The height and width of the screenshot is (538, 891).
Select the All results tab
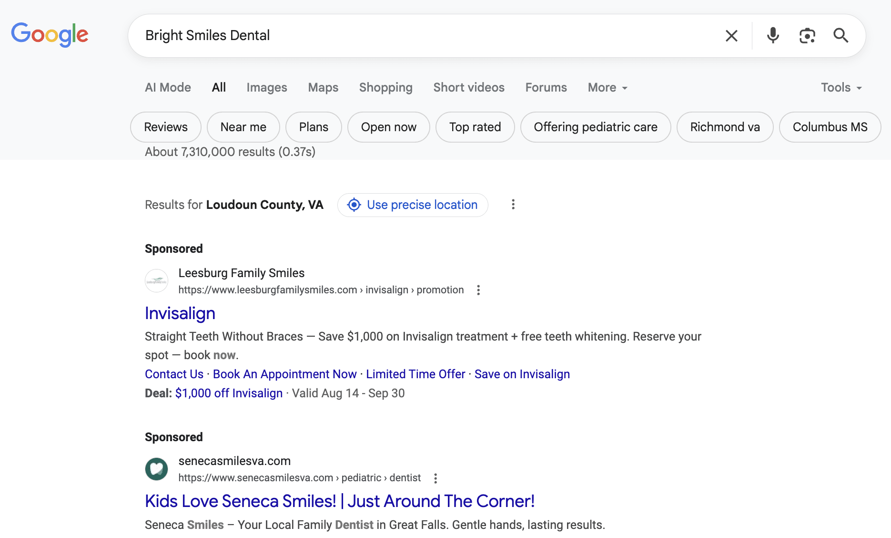[x=219, y=88]
